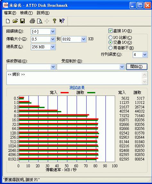Click the New document toolbar icon
Image resolution: width=152 pixels, height=184 pixels.
[x=8, y=21]
